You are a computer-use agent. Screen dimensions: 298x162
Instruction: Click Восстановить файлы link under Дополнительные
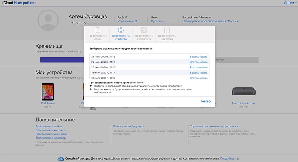pyautogui.click(x=49, y=126)
